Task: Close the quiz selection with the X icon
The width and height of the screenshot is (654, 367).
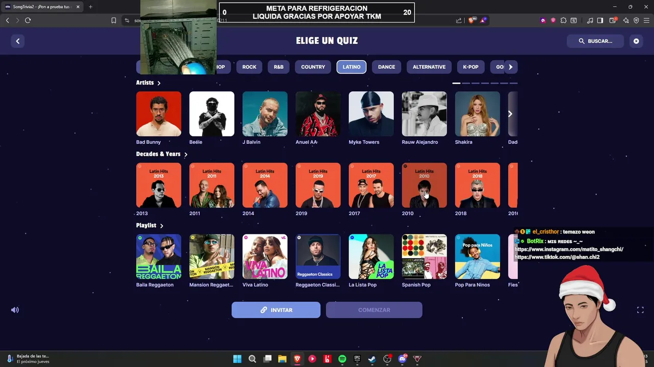Action: [x=636, y=41]
